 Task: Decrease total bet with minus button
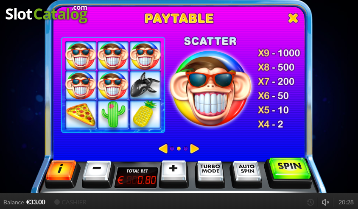97,170
